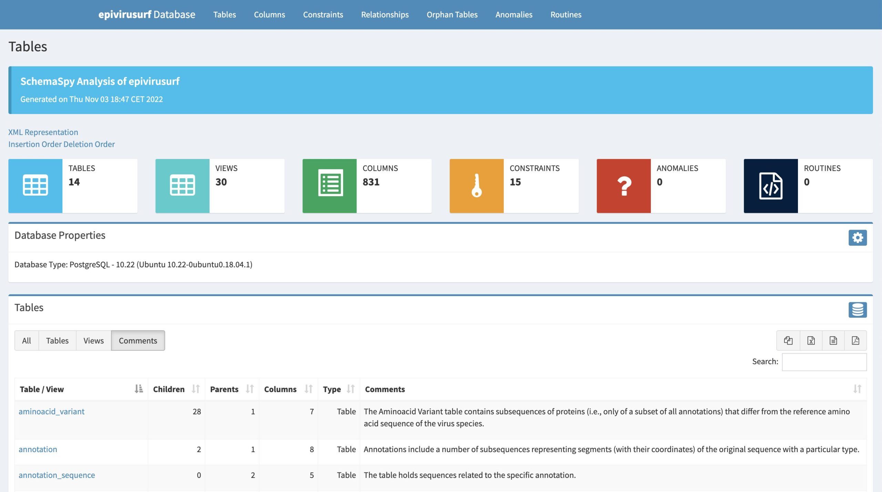The height and width of the screenshot is (492, 882).
Task: Open the annotation table link
Action: [38, 449]
